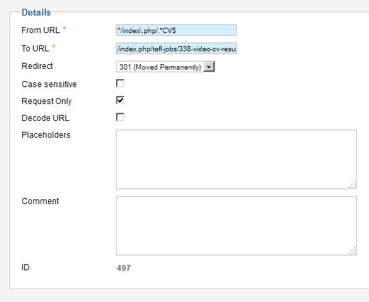The image size is (369, 302).
Task: Tick the Decode URL checkbox
Action: click(120, 117)
